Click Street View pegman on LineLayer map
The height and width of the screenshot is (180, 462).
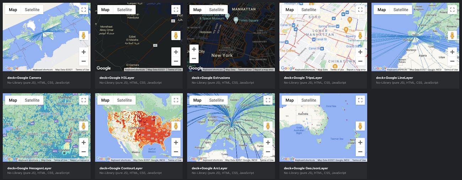pos(452,36)
